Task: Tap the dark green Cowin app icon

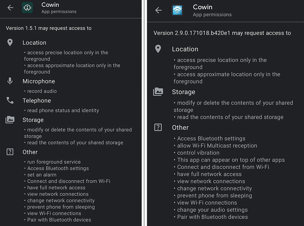Action: point(27,8)
